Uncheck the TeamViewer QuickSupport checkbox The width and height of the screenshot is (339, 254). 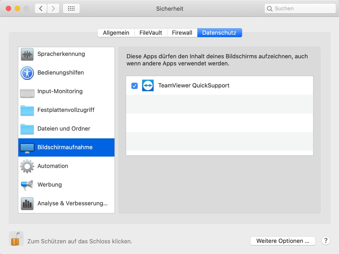point(135,86)
